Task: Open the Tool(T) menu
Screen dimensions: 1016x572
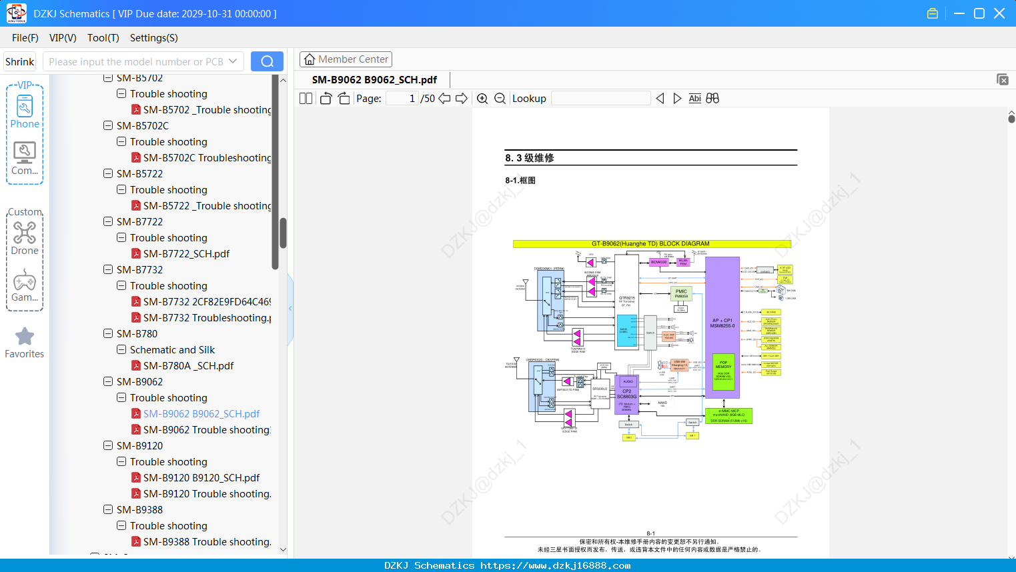Action: [103, 38]
